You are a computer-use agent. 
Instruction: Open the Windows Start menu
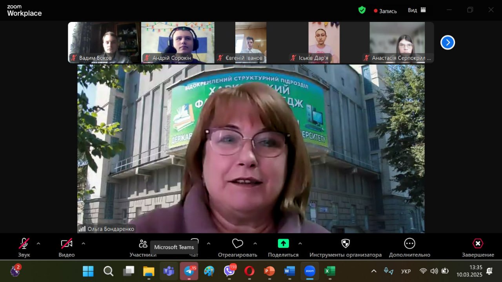88,271
